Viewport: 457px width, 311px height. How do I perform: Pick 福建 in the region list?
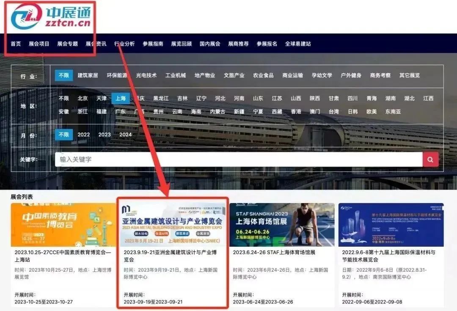(102, 111)
